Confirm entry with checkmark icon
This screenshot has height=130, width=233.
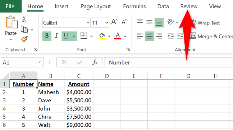[x=80, y=62]
